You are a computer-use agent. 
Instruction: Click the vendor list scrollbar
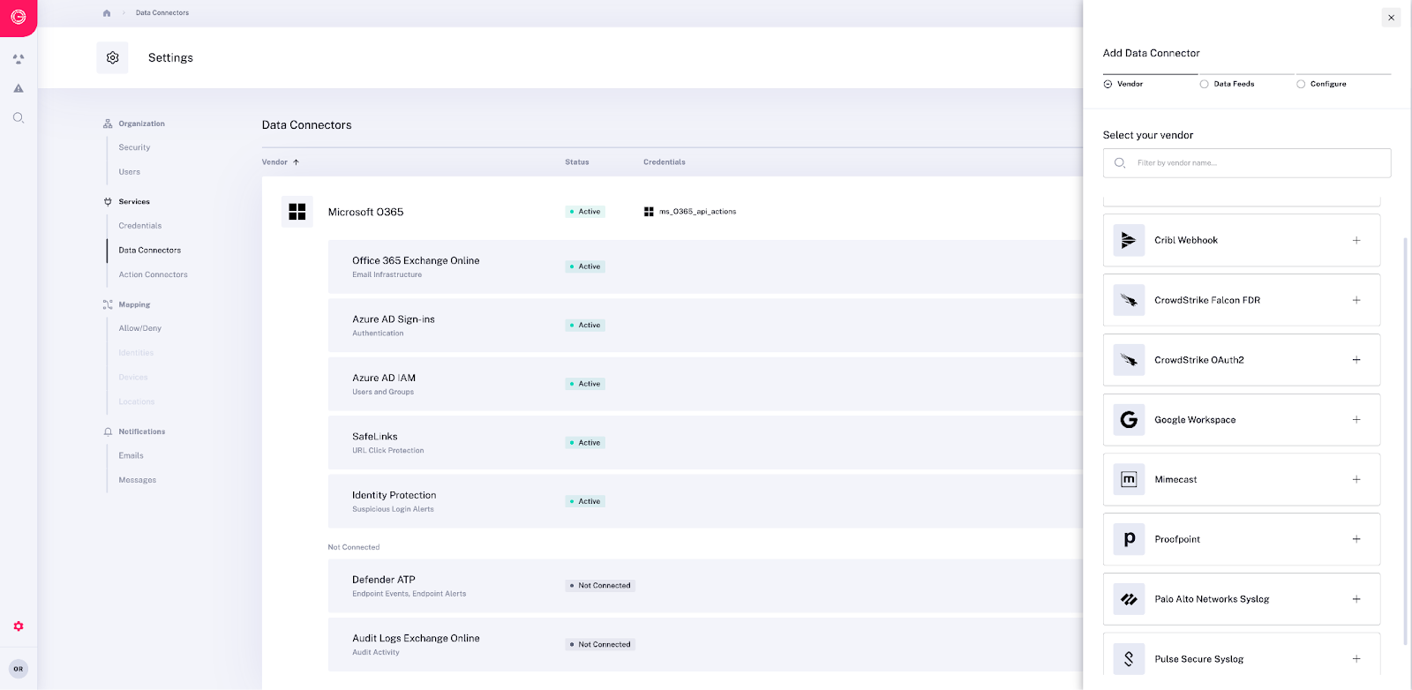tap(1405, 441)
